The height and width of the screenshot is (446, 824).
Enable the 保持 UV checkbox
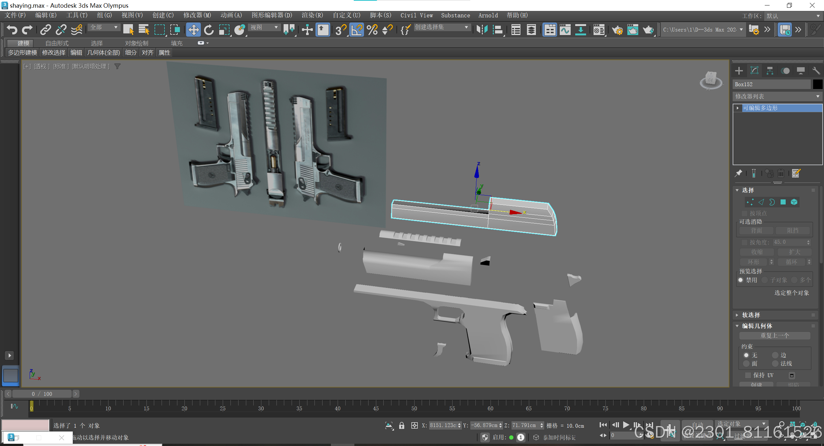[748, 375]
